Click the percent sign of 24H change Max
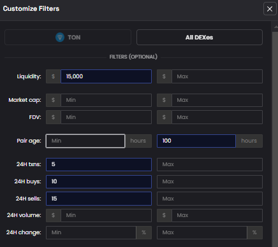The image size is (278, 247). point(254,232)
